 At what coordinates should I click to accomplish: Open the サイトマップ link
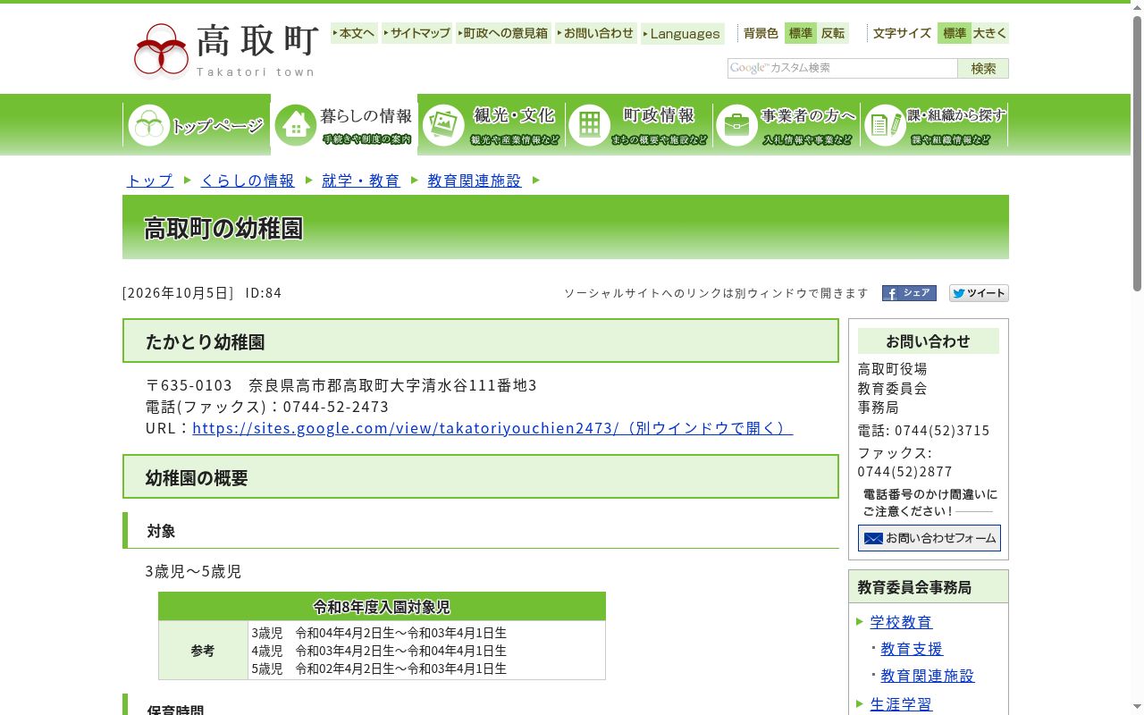(x=417, y=33)
